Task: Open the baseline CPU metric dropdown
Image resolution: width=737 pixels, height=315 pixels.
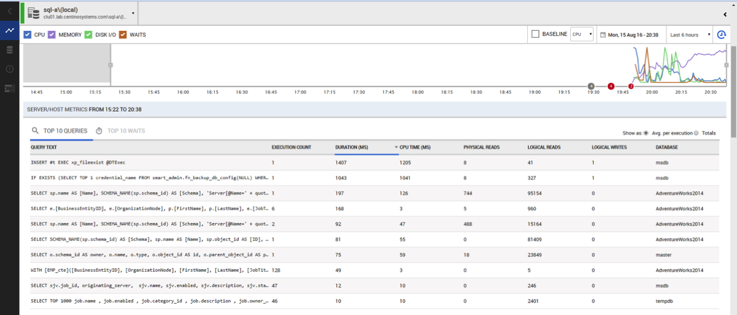Action: pyautogui.click(x=582, y=35)
